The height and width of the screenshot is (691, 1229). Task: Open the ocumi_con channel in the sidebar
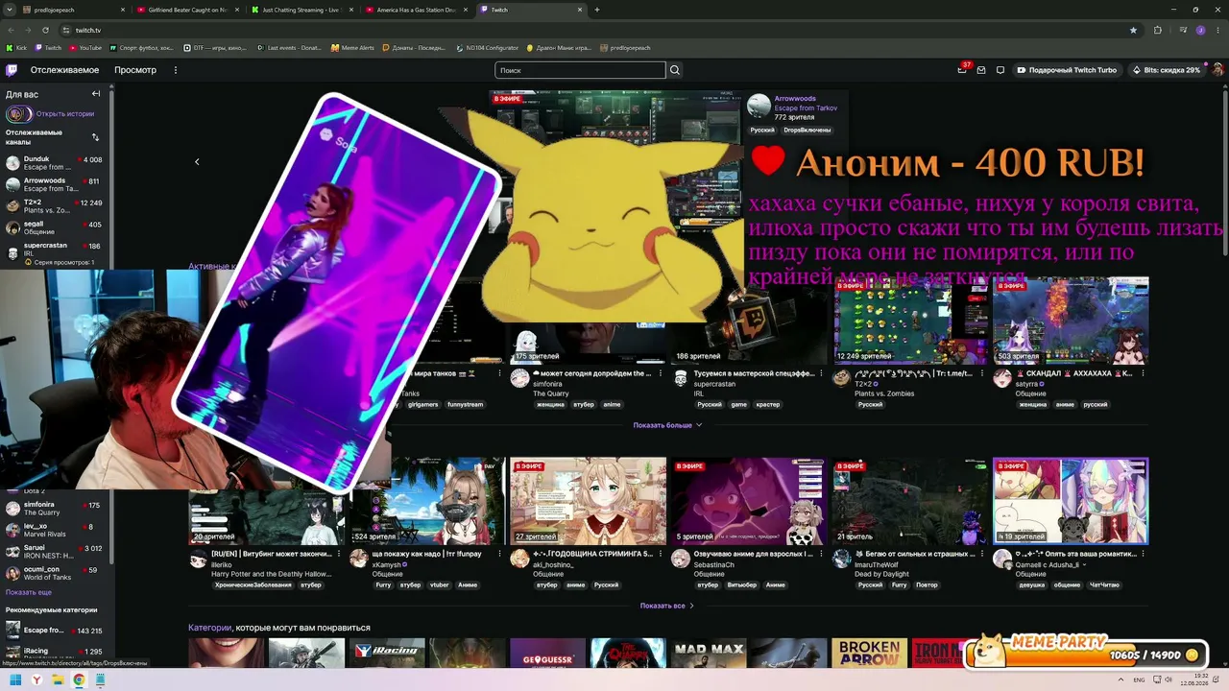pyautogui.click(x=55, y=573)
